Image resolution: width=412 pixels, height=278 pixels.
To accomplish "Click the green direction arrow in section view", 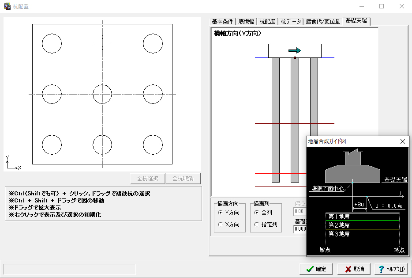I will point(295,50).
